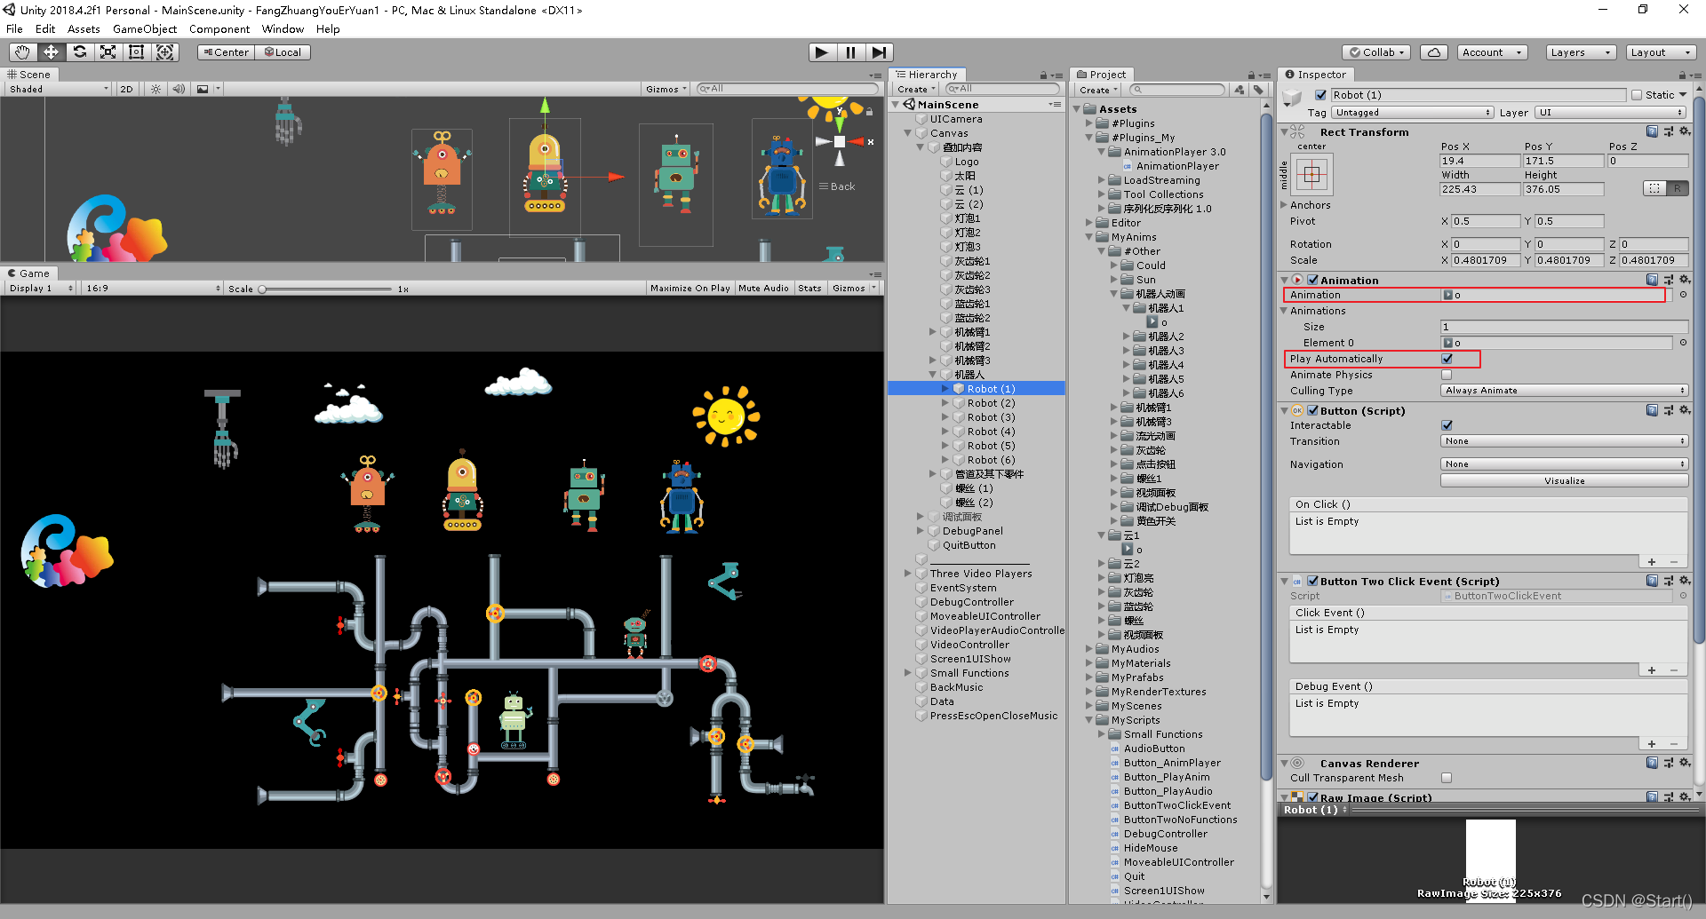Viewport: 1706px width, 919px height.
Task: Select the Hand tool in toolbar
Action: point(22,52)
